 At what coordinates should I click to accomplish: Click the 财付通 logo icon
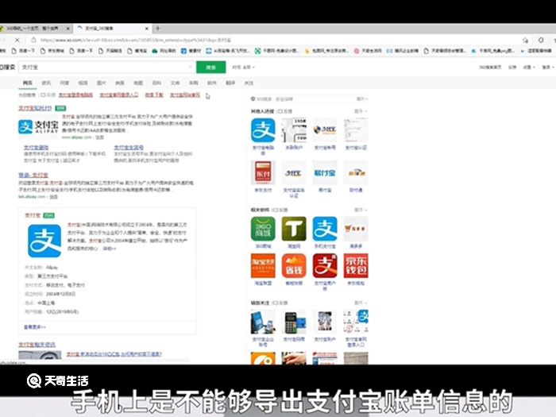coord(356,172)
